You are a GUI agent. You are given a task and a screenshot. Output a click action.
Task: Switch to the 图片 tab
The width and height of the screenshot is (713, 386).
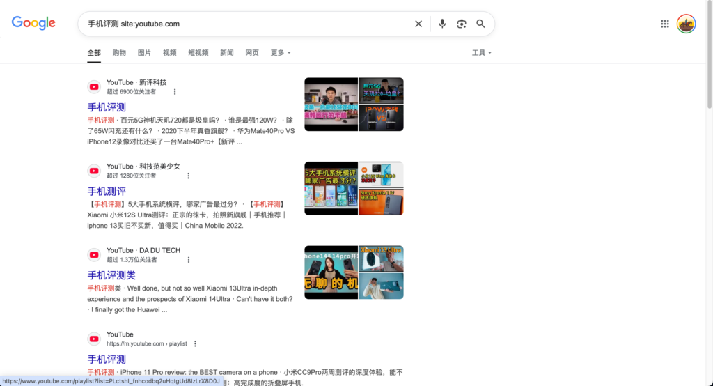144,53
